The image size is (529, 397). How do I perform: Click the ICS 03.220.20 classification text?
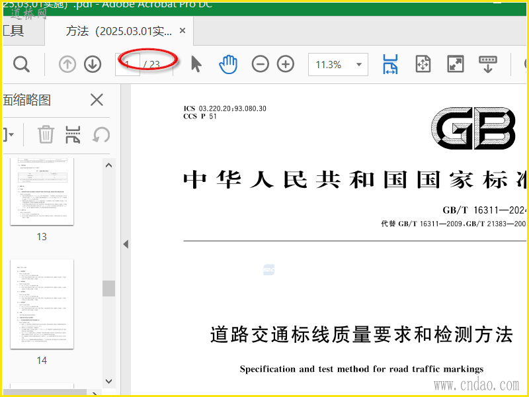point(225,109)
